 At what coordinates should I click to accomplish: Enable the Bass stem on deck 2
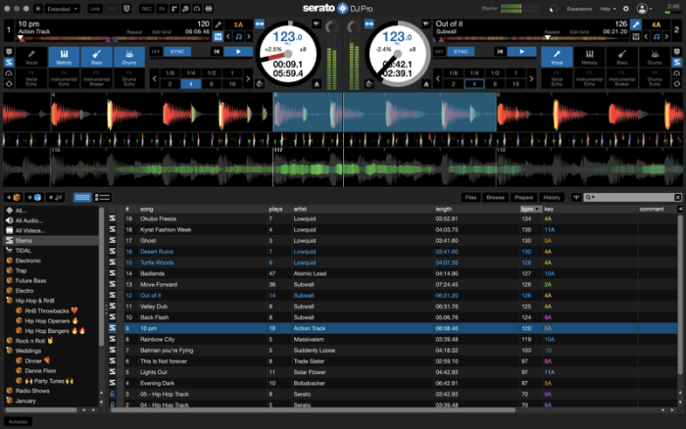[x=622, y=57]
